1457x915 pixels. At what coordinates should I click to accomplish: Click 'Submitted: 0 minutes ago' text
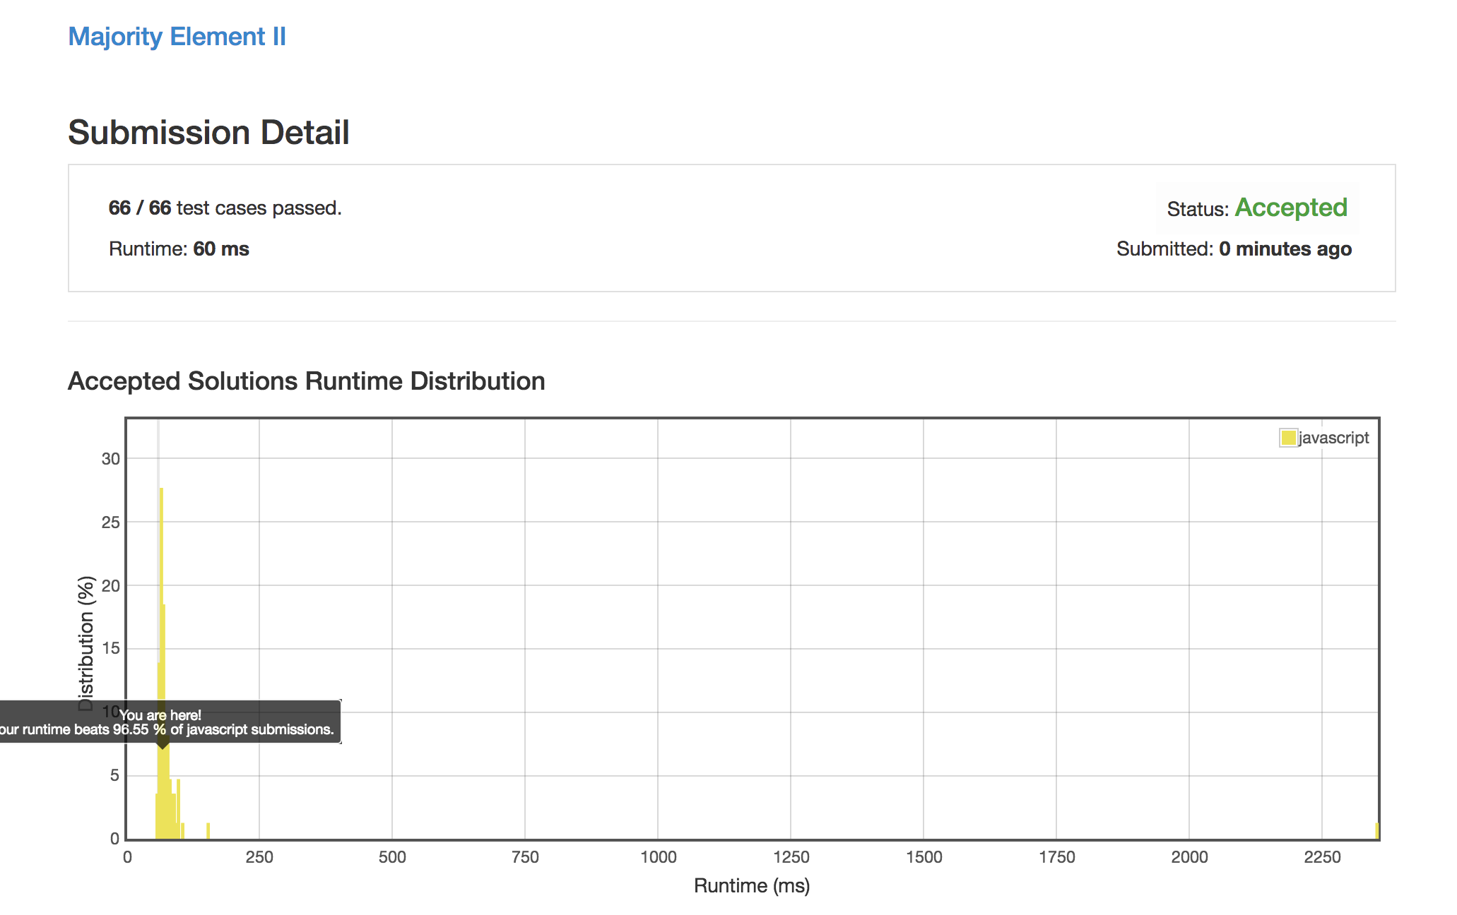[1234, 249]
